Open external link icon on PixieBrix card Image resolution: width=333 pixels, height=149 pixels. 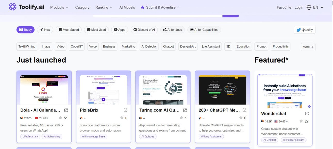[x=126, y=110]
